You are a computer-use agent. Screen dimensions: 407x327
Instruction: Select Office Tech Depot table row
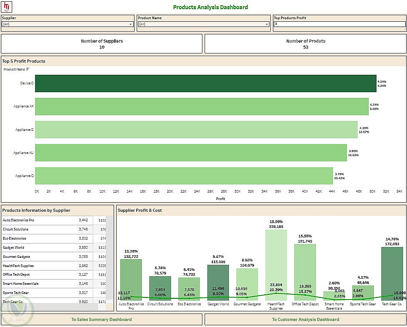pos(54,274)
